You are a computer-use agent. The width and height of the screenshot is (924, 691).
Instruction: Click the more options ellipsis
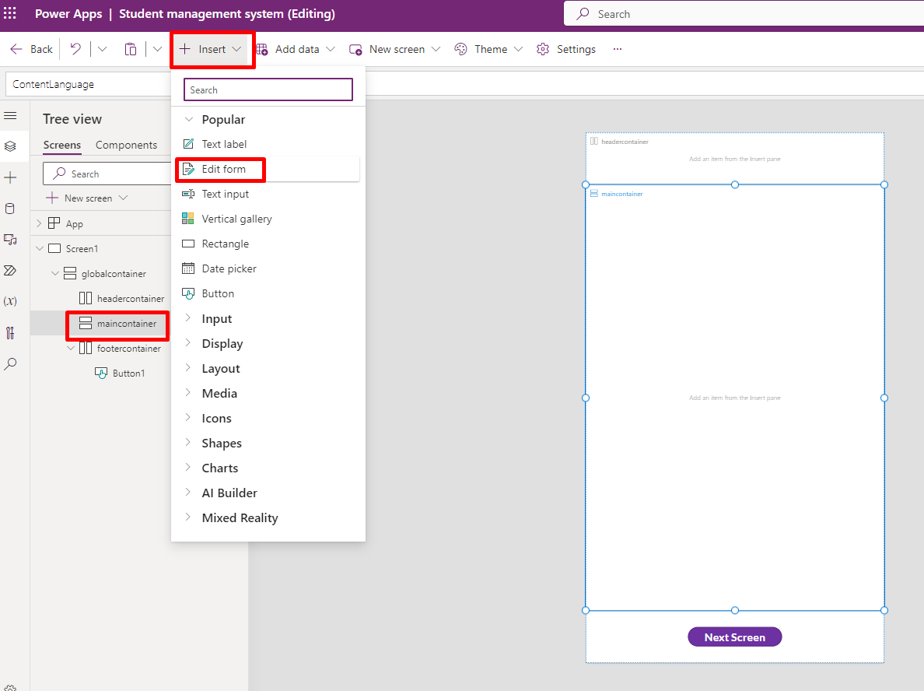[x=617, y=50]
